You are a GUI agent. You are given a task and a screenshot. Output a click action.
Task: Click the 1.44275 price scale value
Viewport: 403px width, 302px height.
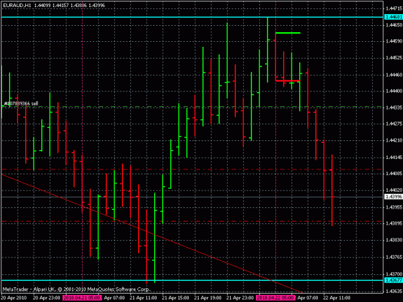[394, 124]
